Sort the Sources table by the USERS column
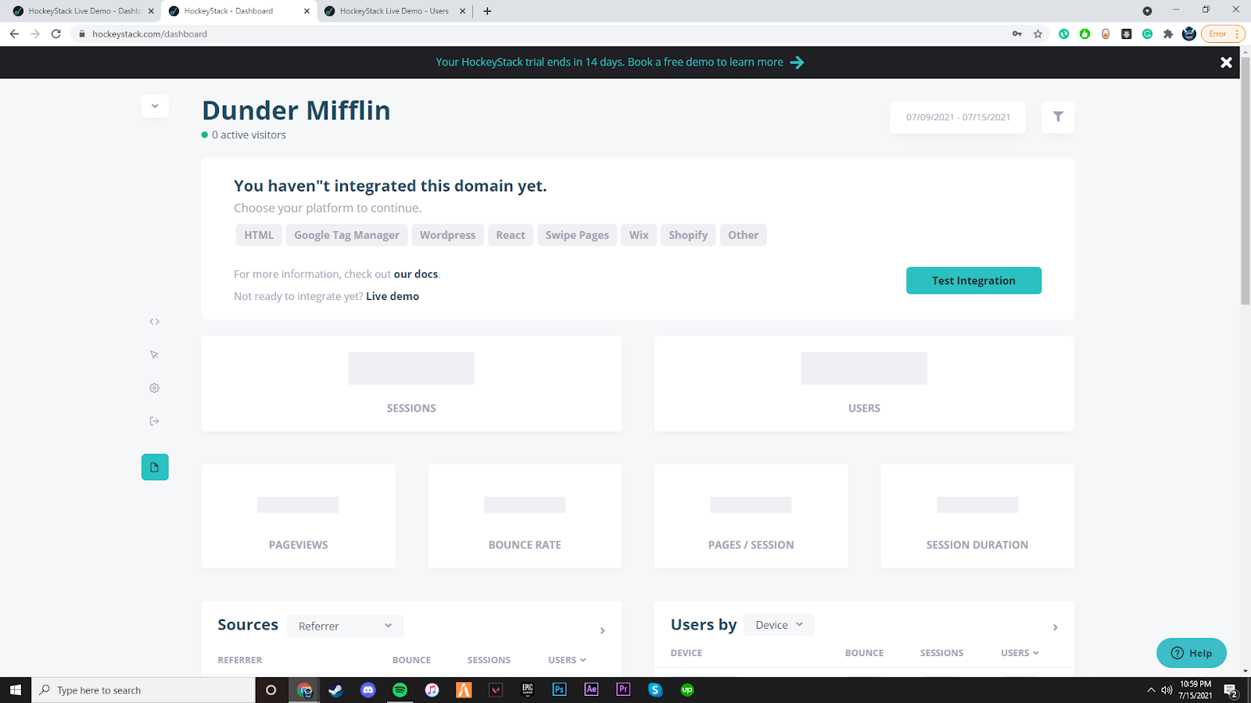The width and height of the screenshot is (1251, 703). [x=567, y=660]
